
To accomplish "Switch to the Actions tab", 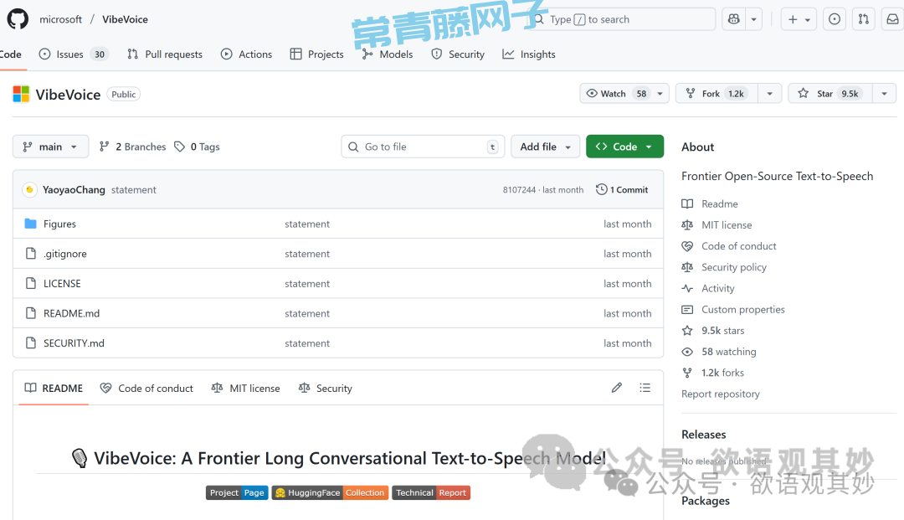I will click(x=246, y=54).
